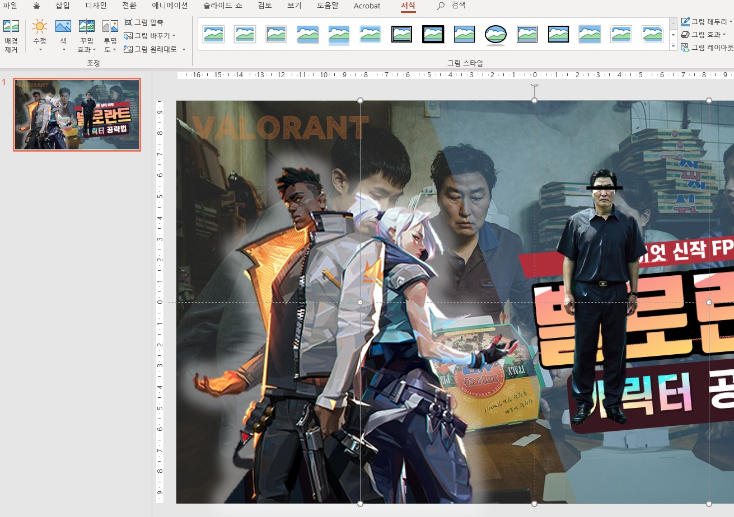Apply the soft edge rectangle picture style
Image resolution: width=734 pixels, height=517 pixels.
click(370, 34)
